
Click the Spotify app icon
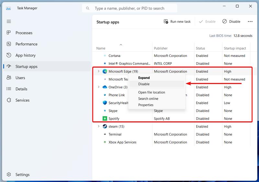(105, 119)
